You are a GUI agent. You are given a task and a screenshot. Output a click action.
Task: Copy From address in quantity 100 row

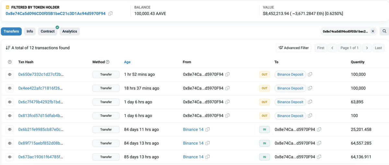pos(228,116)
